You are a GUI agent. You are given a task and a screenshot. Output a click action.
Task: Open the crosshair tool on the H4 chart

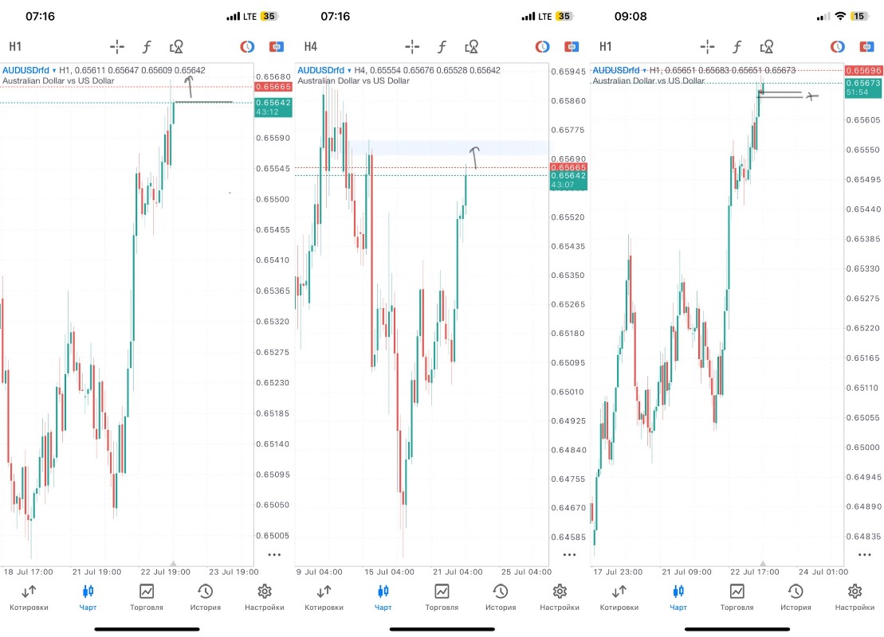(412, 46)
